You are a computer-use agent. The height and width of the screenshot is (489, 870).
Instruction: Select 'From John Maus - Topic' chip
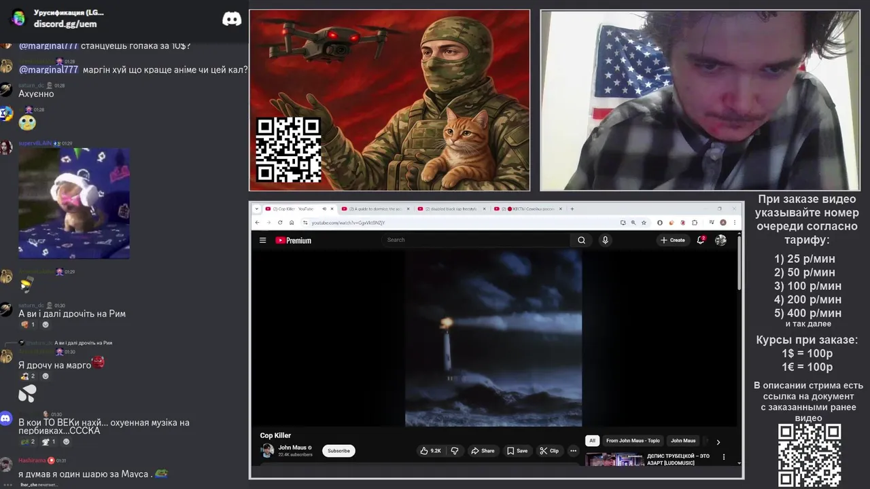pos(633,441)
